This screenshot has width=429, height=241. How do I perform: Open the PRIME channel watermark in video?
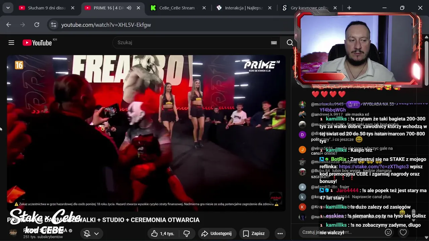275,197
